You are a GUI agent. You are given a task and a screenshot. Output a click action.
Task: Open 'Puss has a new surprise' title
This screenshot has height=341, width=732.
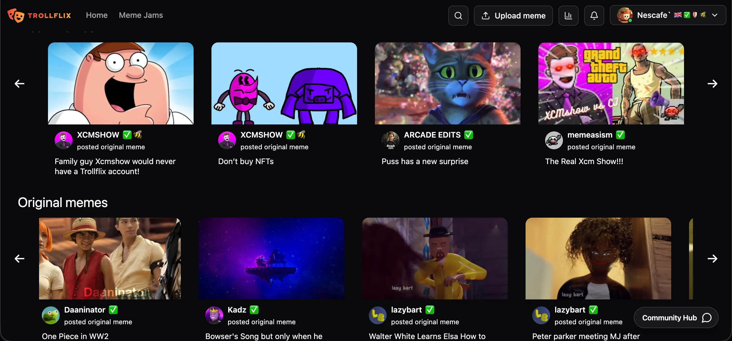coord(425,161)
